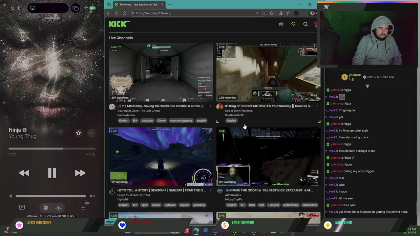This screenshot has width=420, height=236.
Task: Open the Apple TV remote icon
Action: coord(46,208)
